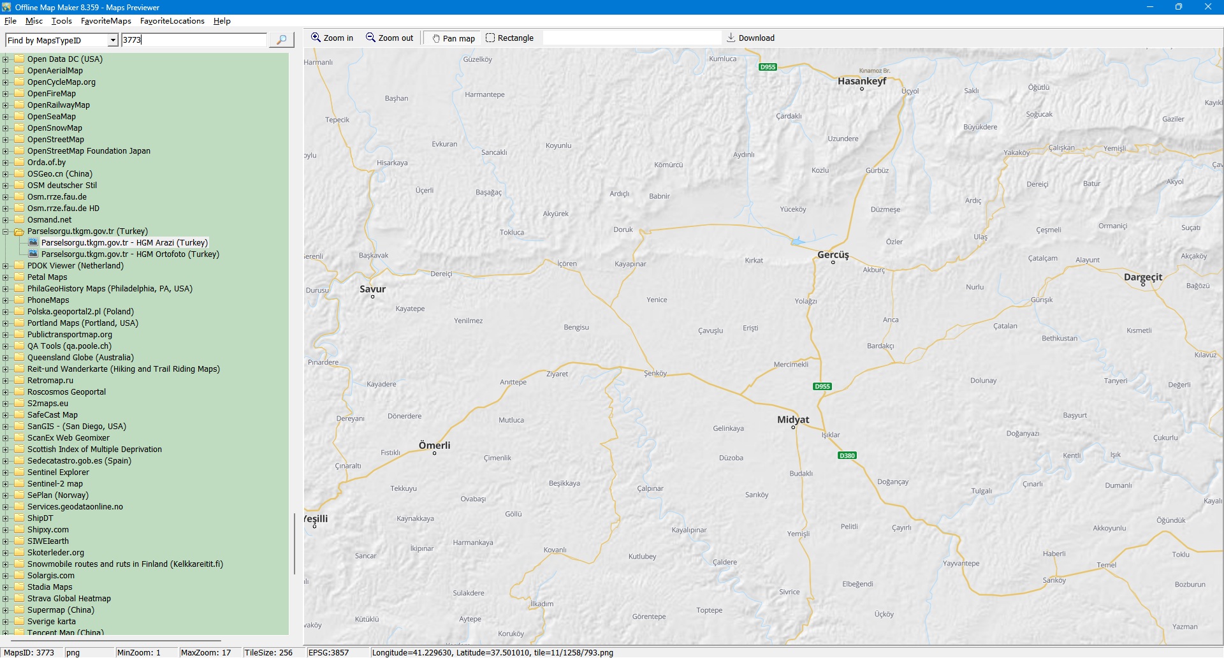This screenshot has height=658, width=1224.
Task: Click the vertical scrollbar of map list
Action: pyautogui.click(x=294, y=543)
